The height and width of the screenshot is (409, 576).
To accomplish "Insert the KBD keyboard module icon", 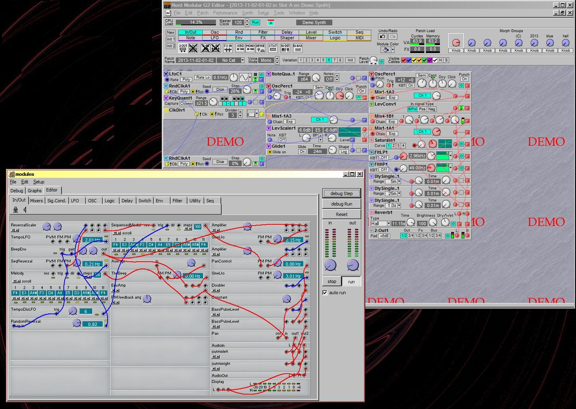I will [x=240, y=48].
